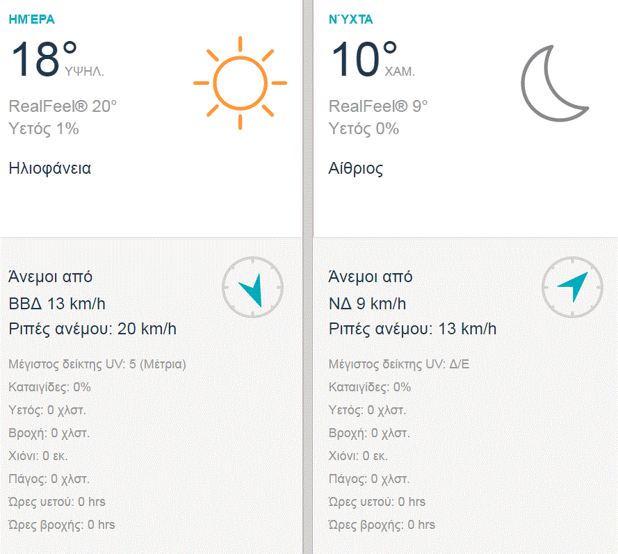Click the daytime Υετός 1% text
618x554 pixels.
pyautogui.click(x=44, y=129)
